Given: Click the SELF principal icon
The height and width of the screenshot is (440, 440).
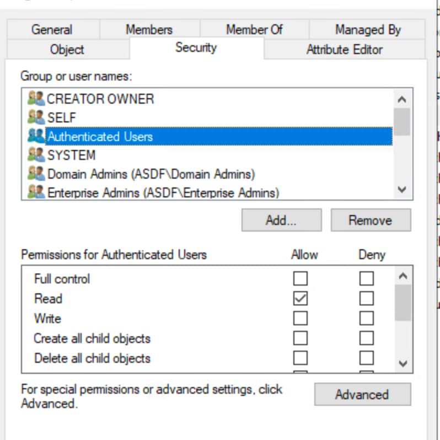Looking at the screenshot, I should pyautogui.click(x=36, y=117).
